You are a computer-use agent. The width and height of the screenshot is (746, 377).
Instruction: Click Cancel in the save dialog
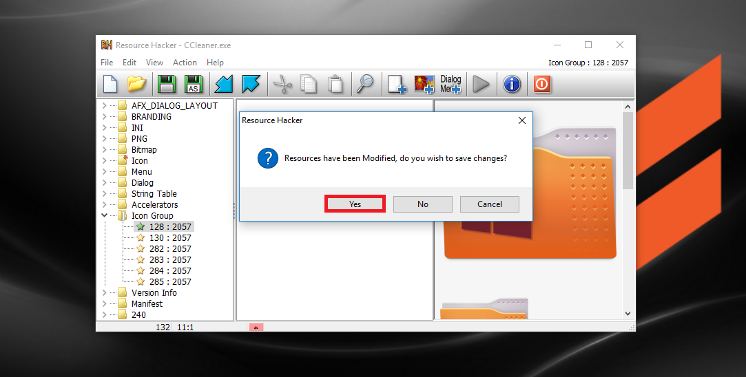pyautogui.click(x=490, y=204)
